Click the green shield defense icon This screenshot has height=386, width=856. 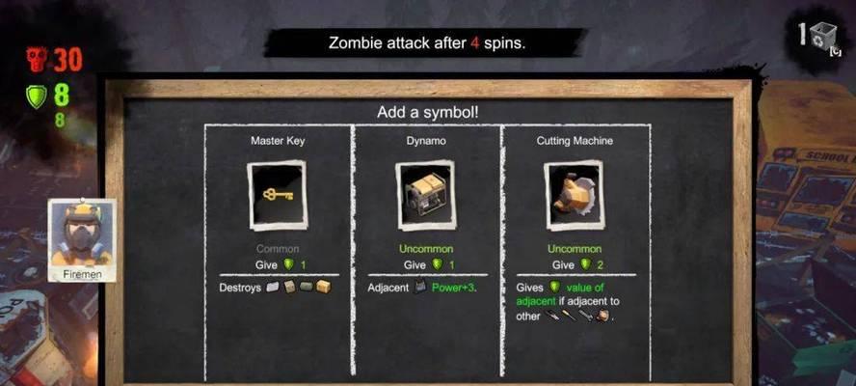pos(36,96)
